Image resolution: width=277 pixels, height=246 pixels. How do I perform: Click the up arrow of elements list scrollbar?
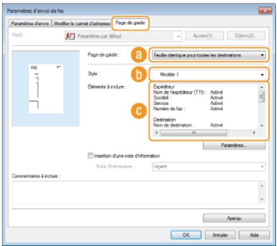(262, 87)
